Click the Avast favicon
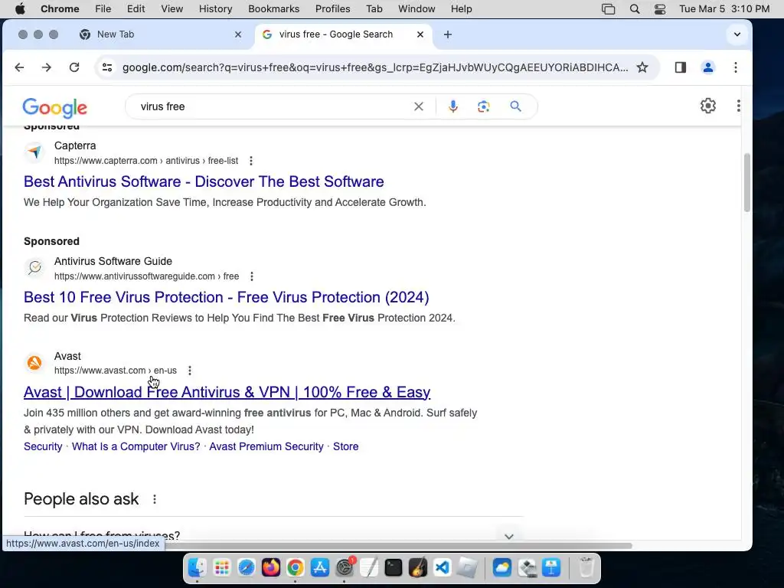This screenshot has height=588, width=784. tap(34, 362)
